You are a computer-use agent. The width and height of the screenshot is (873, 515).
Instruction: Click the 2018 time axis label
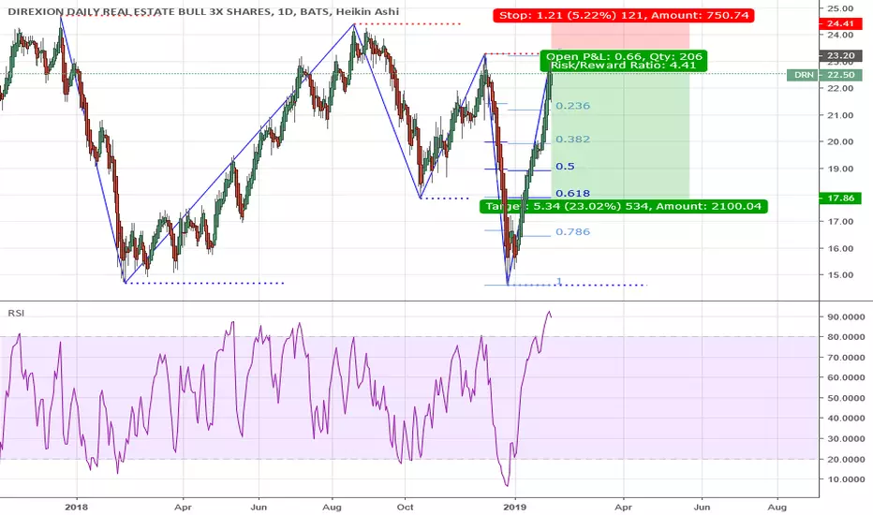click(x=76, y=508)
